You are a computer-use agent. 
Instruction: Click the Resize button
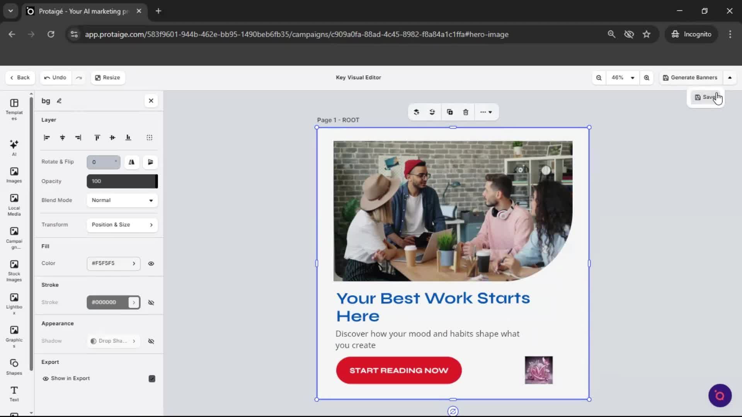pos(108,78)
